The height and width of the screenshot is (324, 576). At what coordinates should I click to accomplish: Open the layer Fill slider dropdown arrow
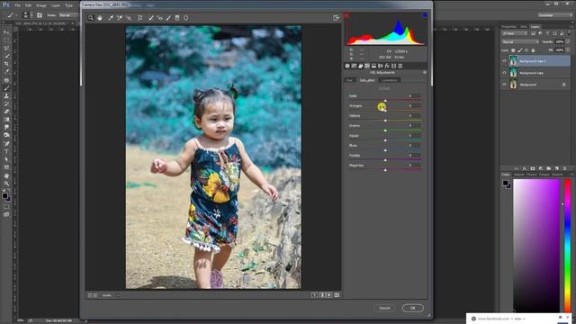(x=568, y=50)
